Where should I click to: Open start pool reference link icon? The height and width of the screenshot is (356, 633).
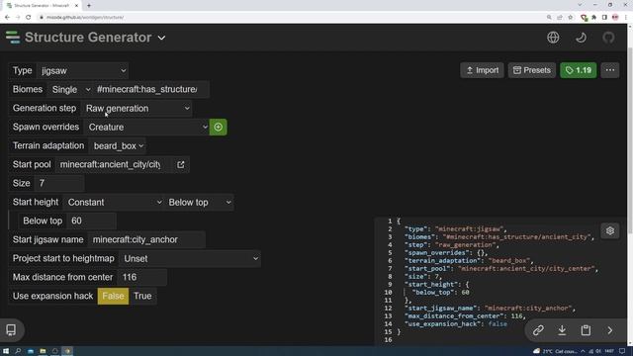click(x=180, y=165)
